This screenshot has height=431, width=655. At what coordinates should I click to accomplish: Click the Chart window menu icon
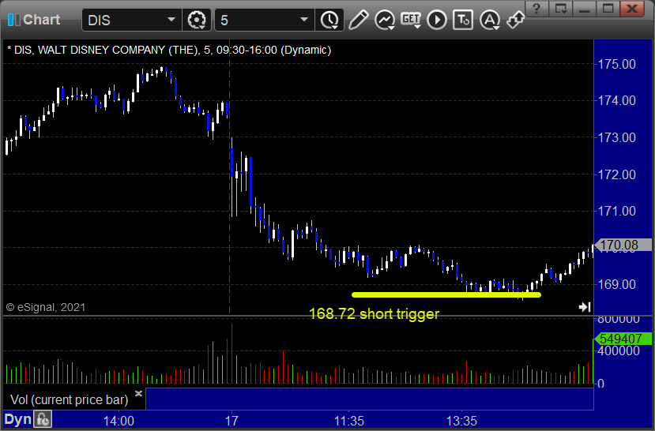13,20
